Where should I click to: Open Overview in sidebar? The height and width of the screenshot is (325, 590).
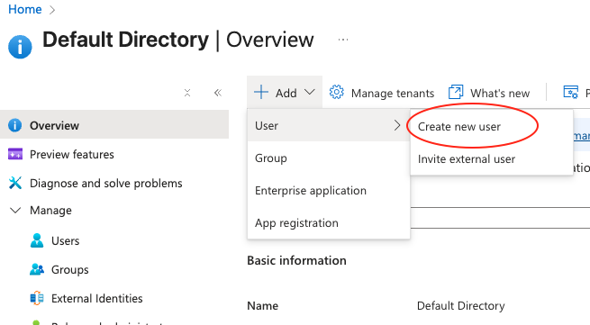(114, 125)
